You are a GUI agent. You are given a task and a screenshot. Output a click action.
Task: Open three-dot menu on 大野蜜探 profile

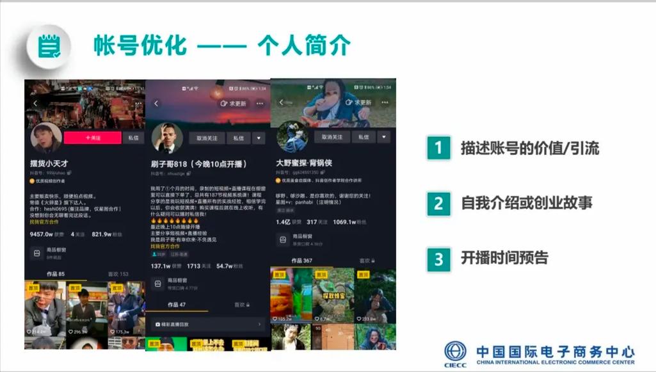pos(386,102)
